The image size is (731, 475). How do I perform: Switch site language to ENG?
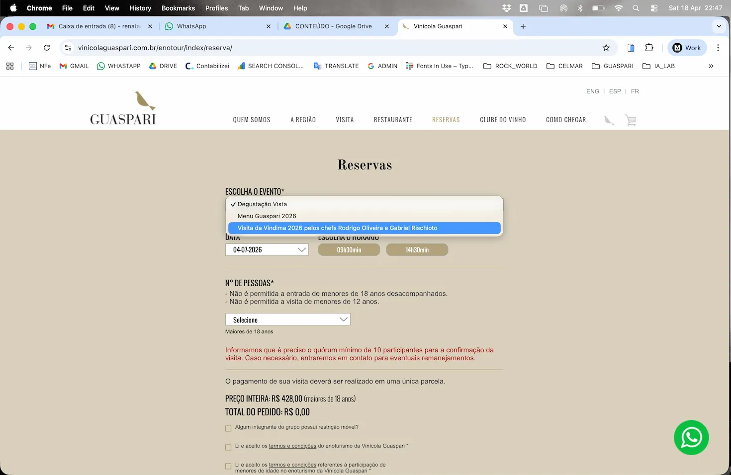point(593,91)
